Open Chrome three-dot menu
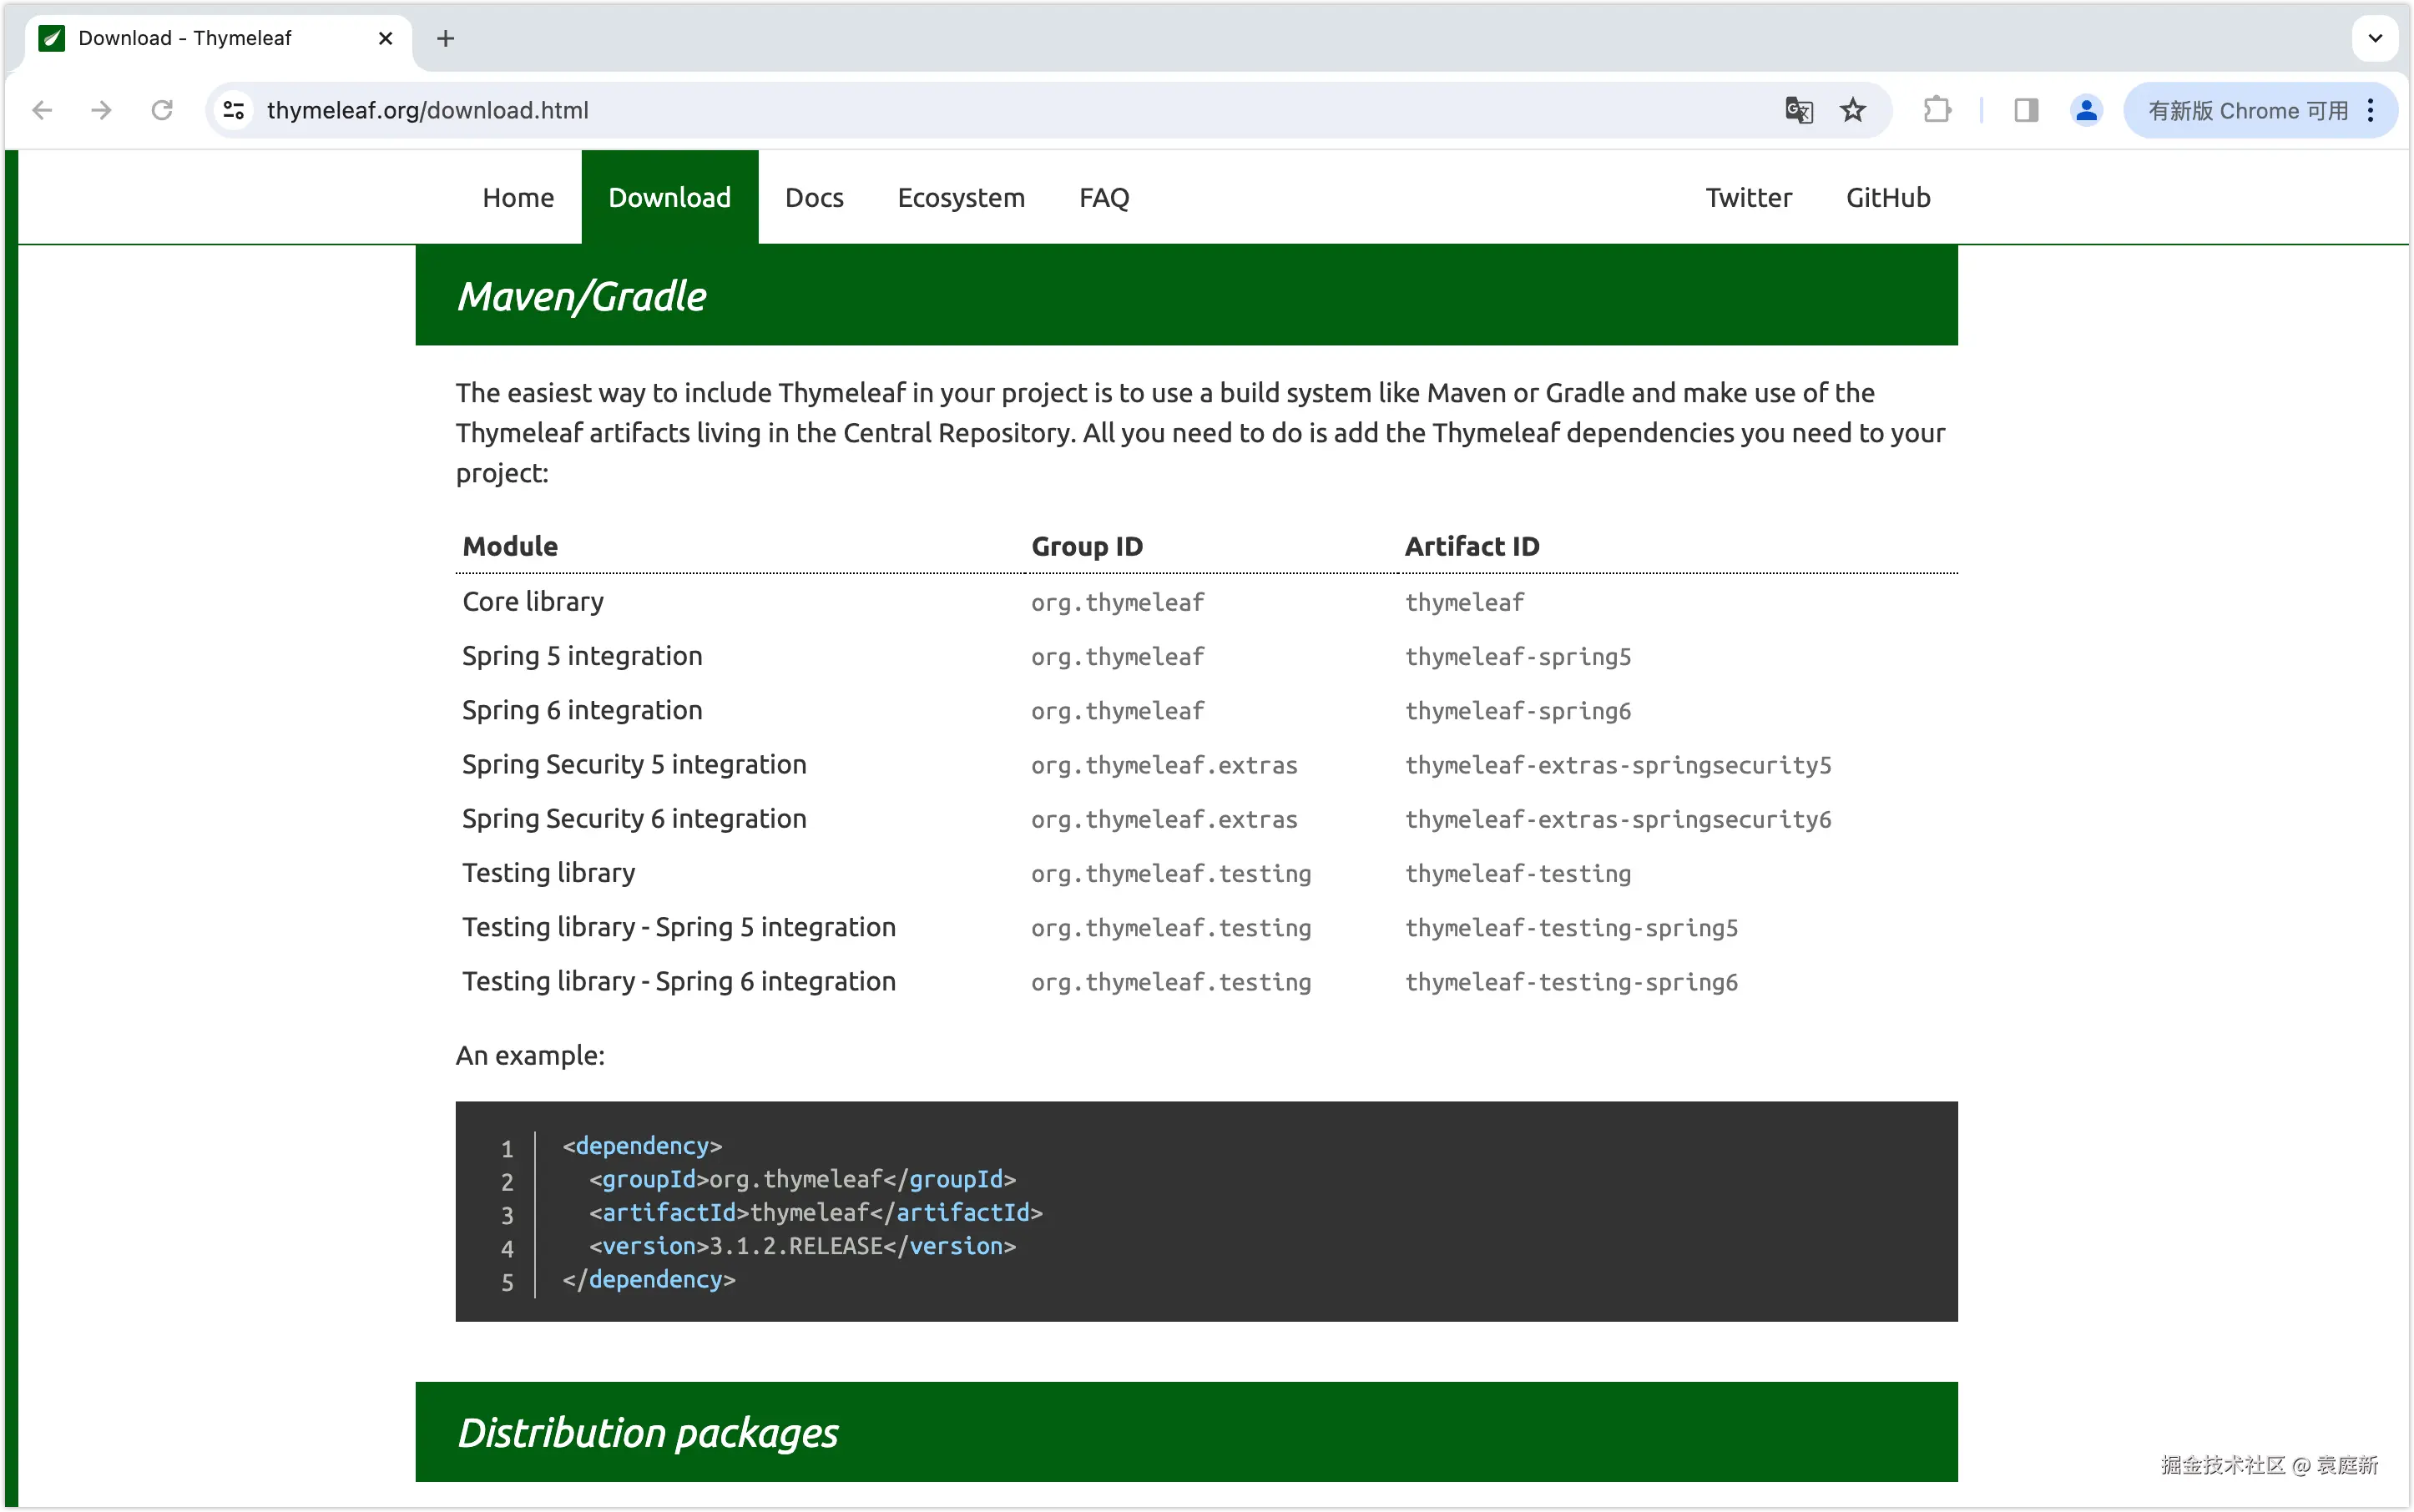The image size is (2414, 1512). point(2371,110)
